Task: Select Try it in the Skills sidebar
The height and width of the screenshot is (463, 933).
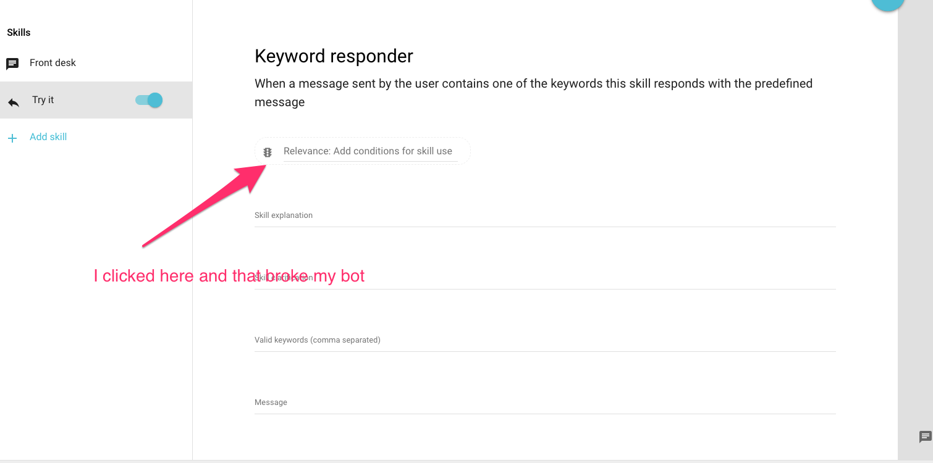Action: [43, 99]
